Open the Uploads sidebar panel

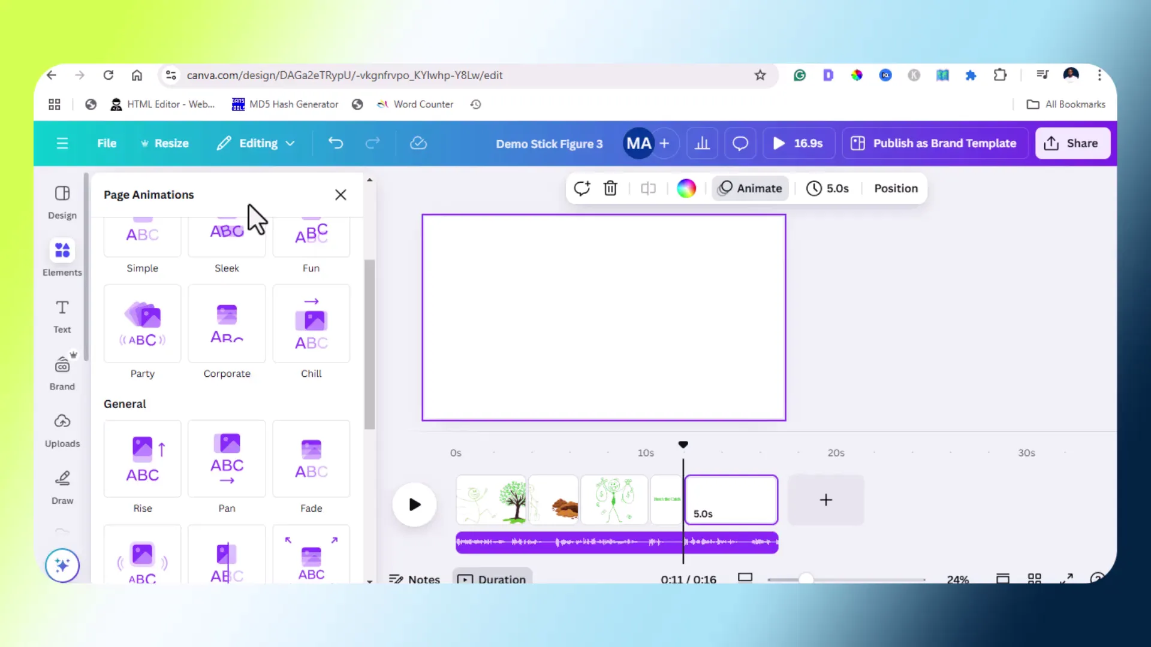[x=62, y=430]
